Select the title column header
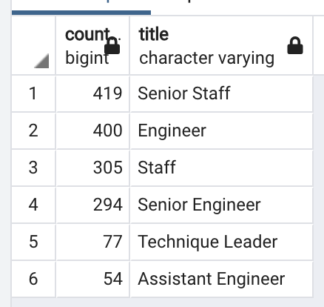 (221, 45)
